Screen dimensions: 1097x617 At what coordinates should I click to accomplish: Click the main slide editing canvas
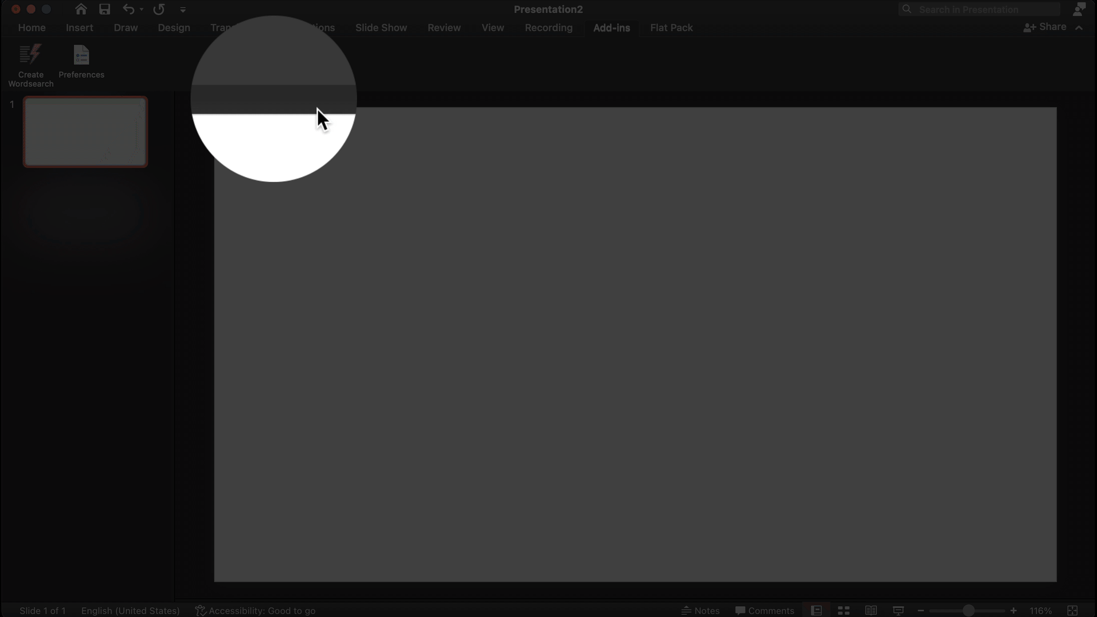(635, 344)
